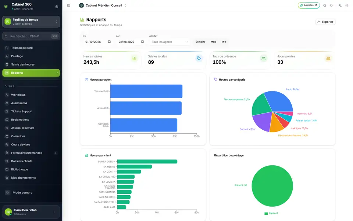Viewport: 353px width, 221px height.
Task: Open the Calendrier page
Action: tap(31, 136)
